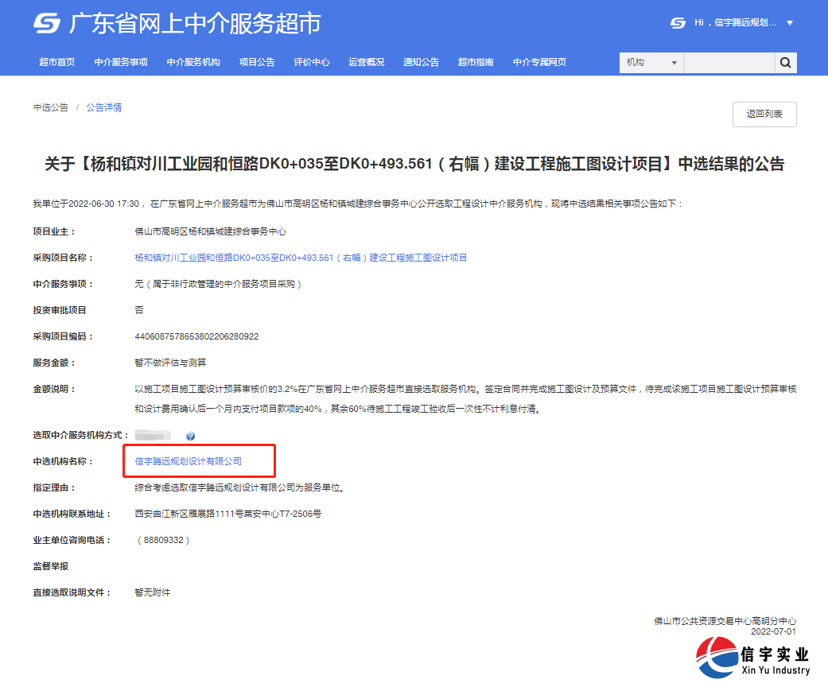Select 中介服务事项 in the navigation bar
Screen dimensions: 828x691
pos(121,62)
